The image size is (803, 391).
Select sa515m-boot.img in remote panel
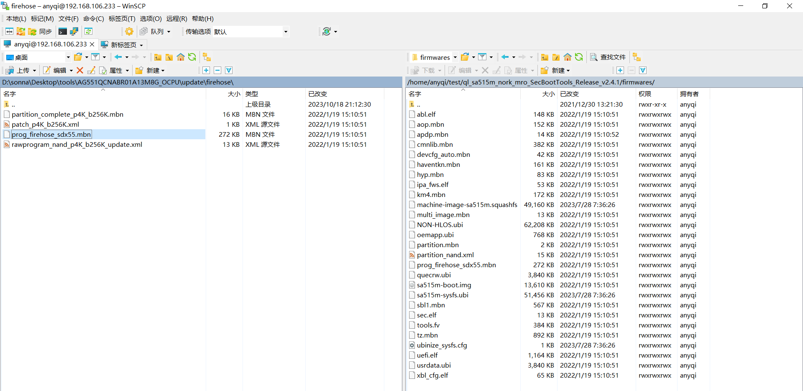click(x=444, y=285)
